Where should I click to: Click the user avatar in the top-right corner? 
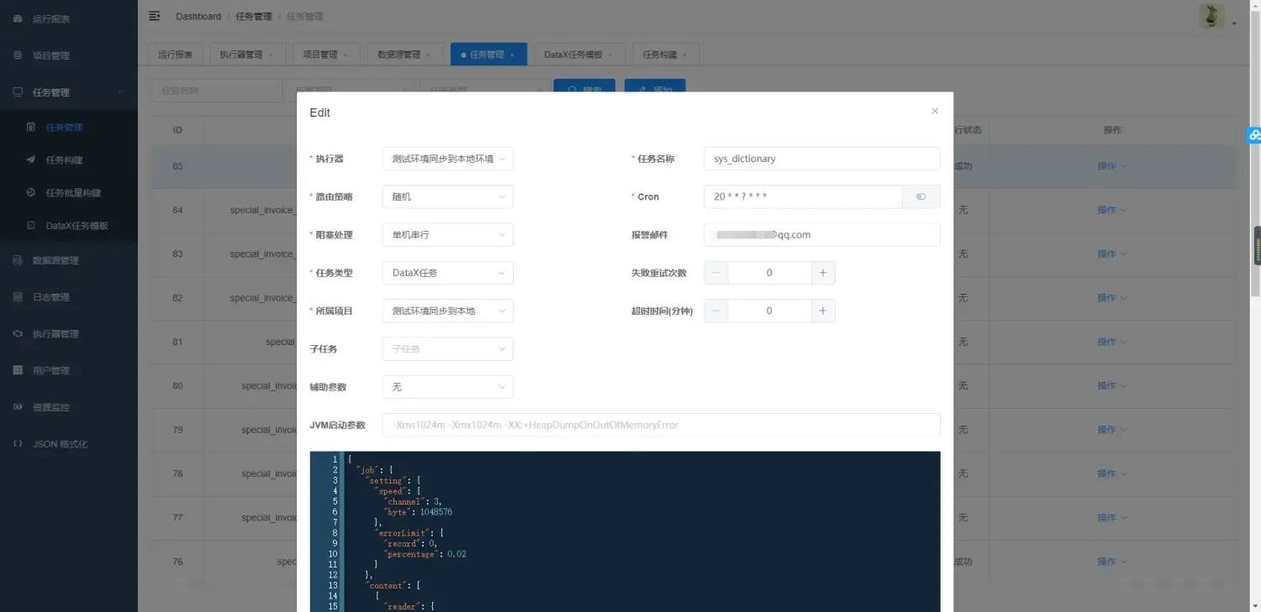pos(1211,16)
